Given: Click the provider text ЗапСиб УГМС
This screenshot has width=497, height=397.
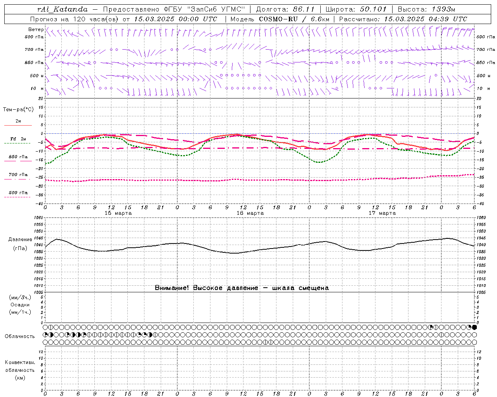Looking at the screenshot, I should (216, 9).
